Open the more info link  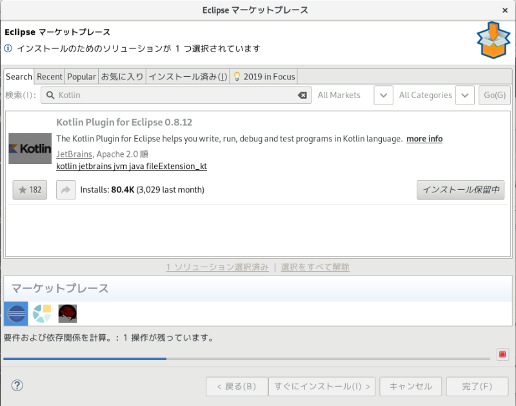click(x=424, y=139)
